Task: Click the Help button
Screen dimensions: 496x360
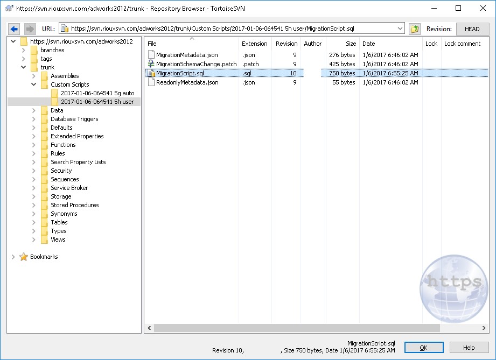Action: pos(469,348)
